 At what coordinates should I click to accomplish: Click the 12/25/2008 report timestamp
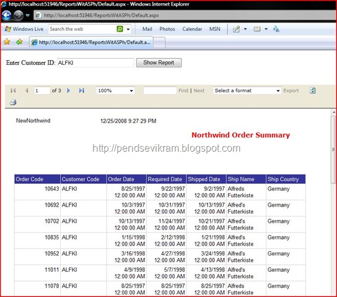tap(128, 121)
